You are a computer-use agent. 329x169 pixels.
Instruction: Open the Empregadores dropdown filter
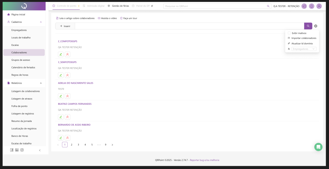point(304,49)
